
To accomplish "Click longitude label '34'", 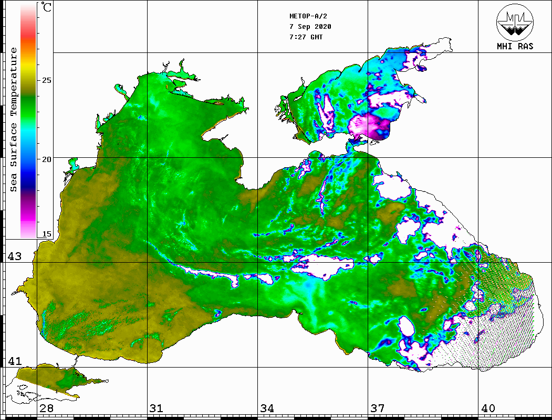I will pyautogui.click(x=267, y=408).
